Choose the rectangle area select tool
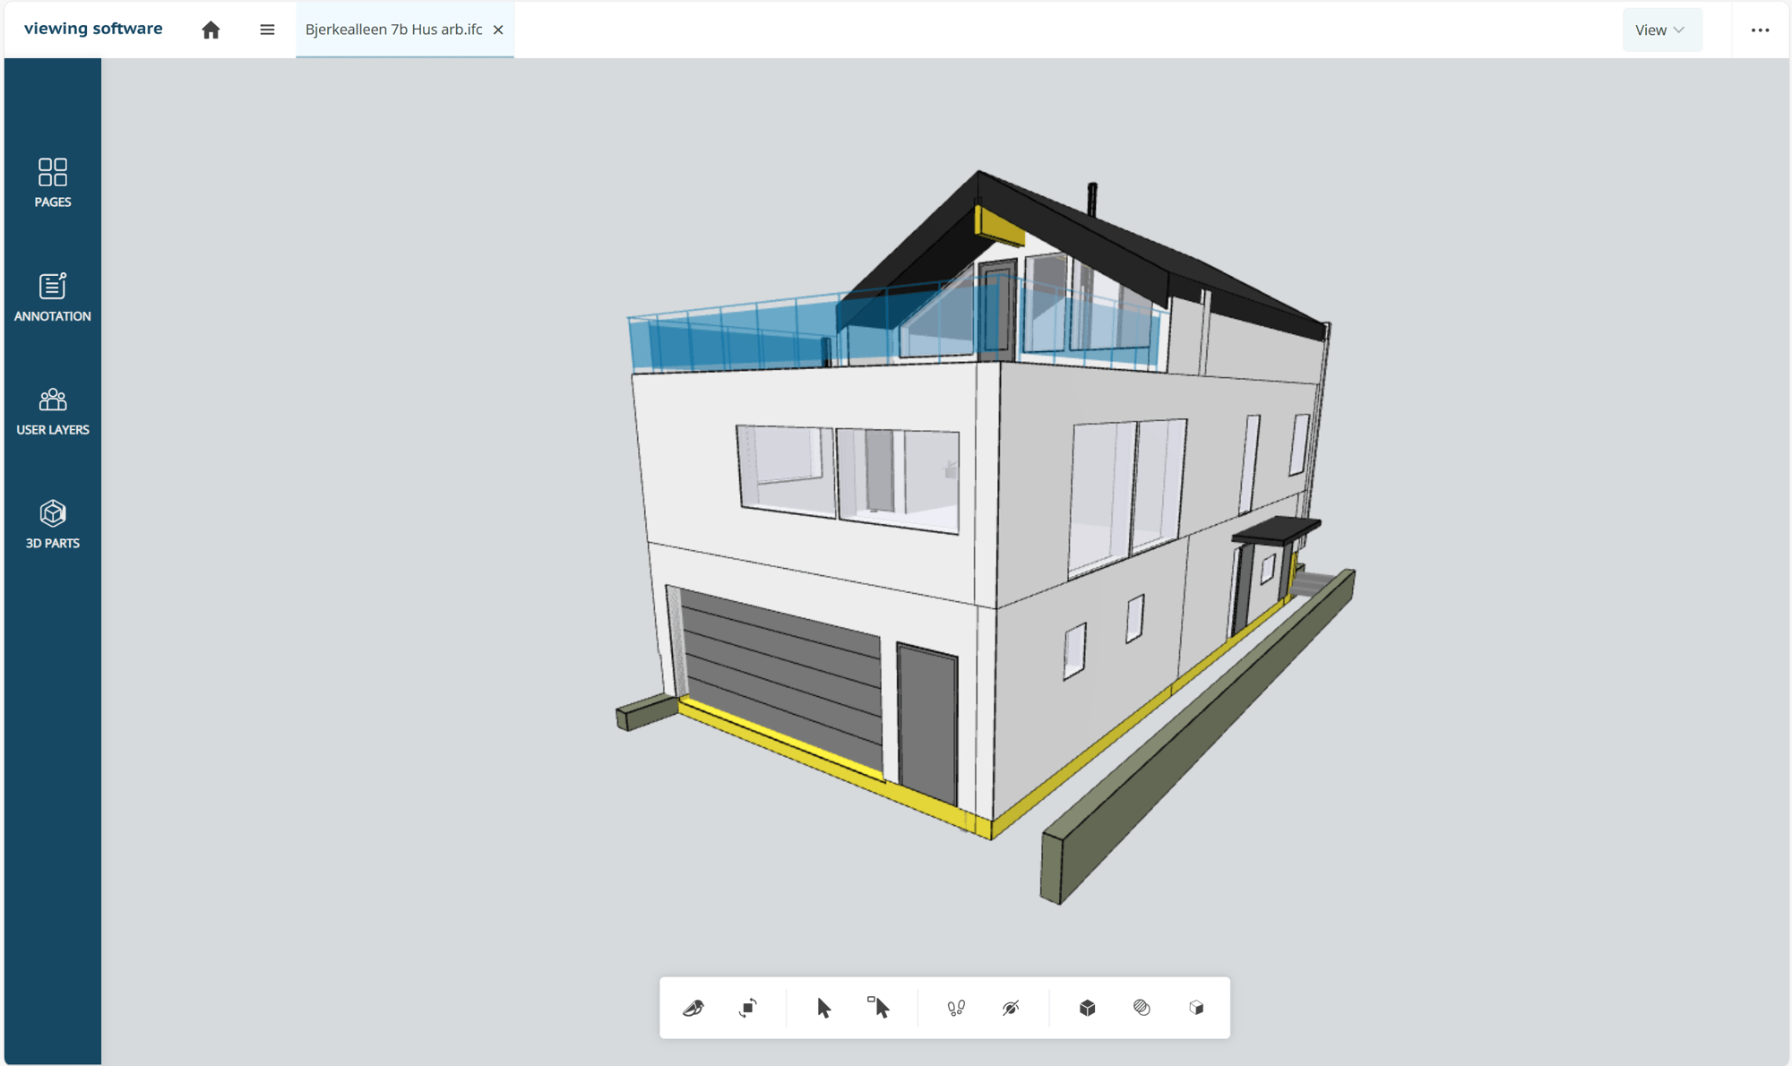 pyautogui.click(x=878, y=1008)
